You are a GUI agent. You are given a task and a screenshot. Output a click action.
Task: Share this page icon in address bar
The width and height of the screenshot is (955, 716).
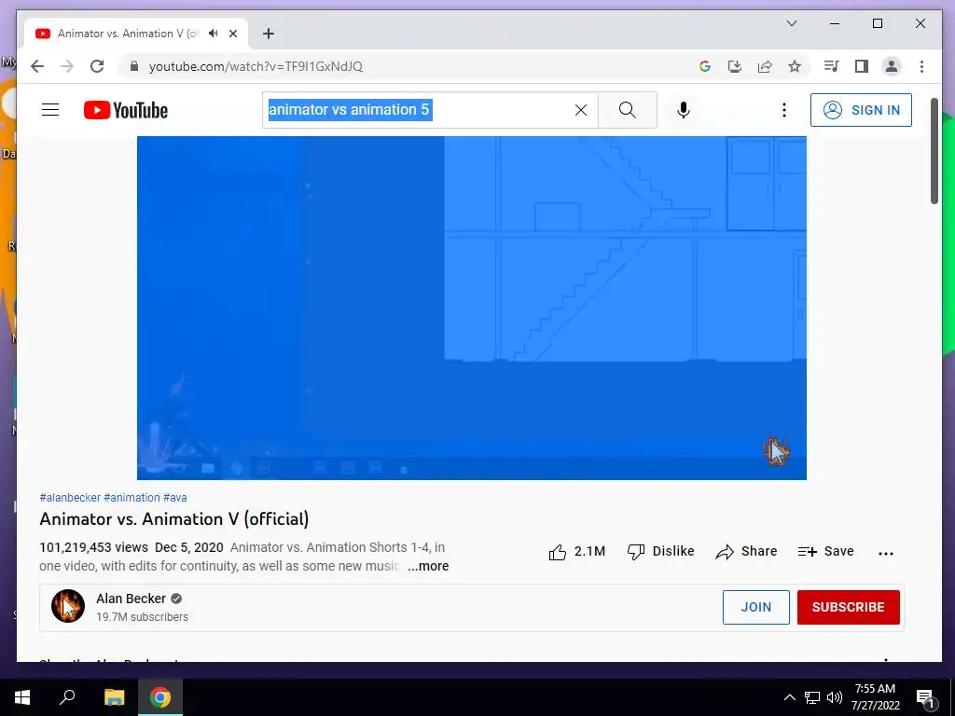click(x=765, y=66)
